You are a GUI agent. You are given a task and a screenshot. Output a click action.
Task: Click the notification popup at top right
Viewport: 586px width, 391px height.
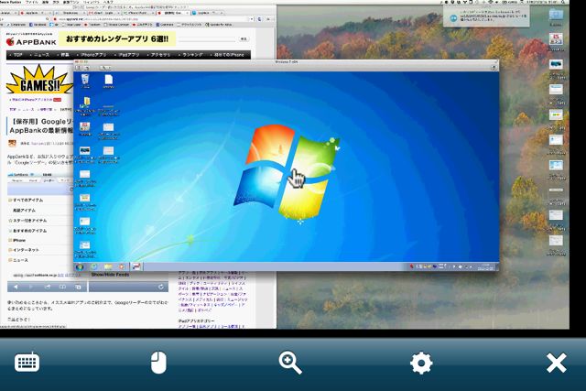[486, 16]
